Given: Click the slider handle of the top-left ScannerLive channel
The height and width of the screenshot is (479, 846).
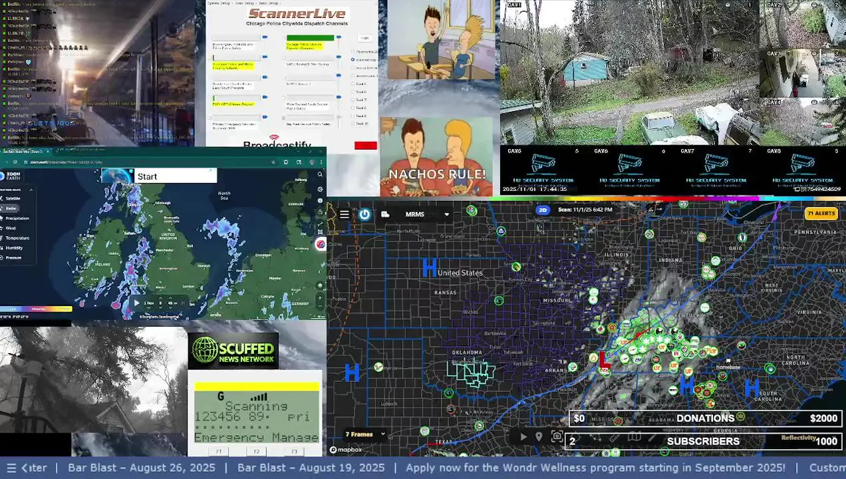Looking at the screenshot, I should point(265,38).
